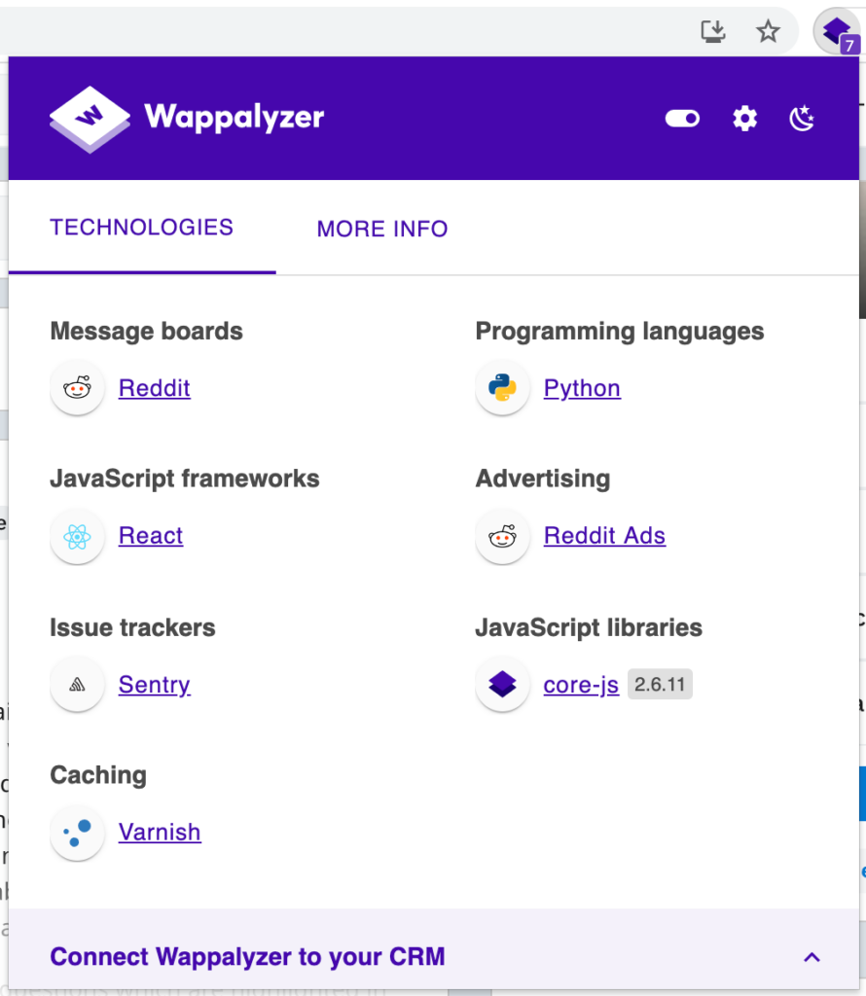This screenshot has height=996, width=866.
Task: Select the Technologies tab
Action: pos(142,228)
